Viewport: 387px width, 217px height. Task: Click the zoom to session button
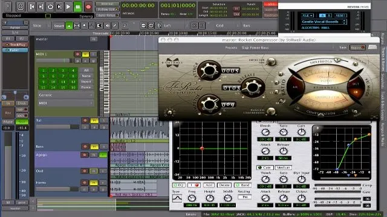click(x=158, y=25)
